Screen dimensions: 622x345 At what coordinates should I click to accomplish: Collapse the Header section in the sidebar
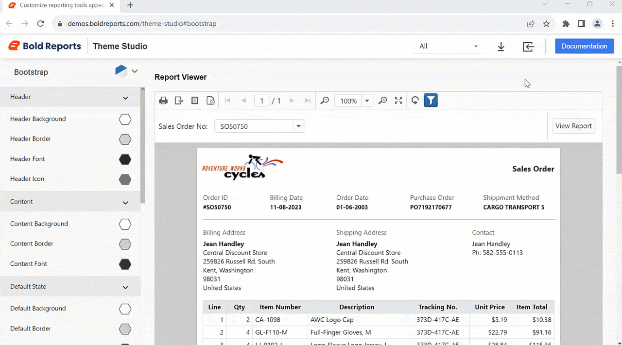[125, 97]
